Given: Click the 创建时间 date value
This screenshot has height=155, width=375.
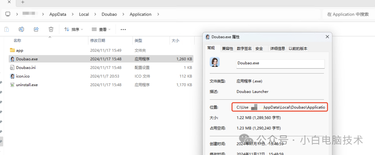Looking at the screenshot, I should 260,144.
